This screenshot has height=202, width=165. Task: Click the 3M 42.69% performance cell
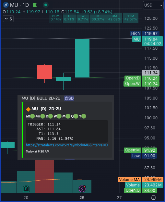[x=114, y=18]
